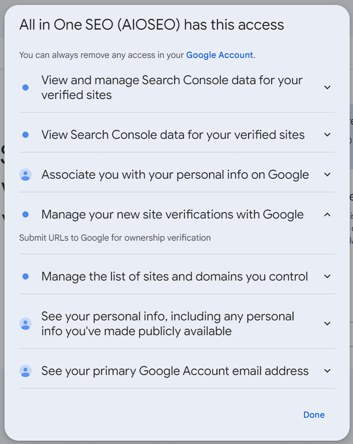Click the blue dot beside view-only Search Console scope
This screenshot has width=353, height=444.
tap(26, 135)
